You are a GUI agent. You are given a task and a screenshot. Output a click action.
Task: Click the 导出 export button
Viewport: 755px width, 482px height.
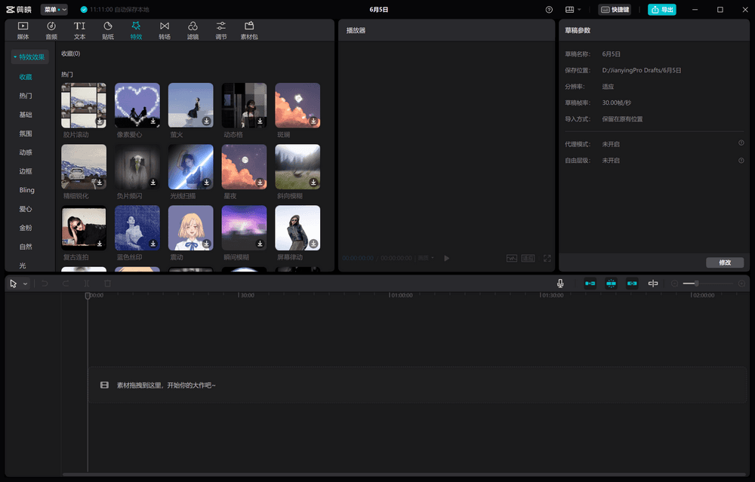661,10
